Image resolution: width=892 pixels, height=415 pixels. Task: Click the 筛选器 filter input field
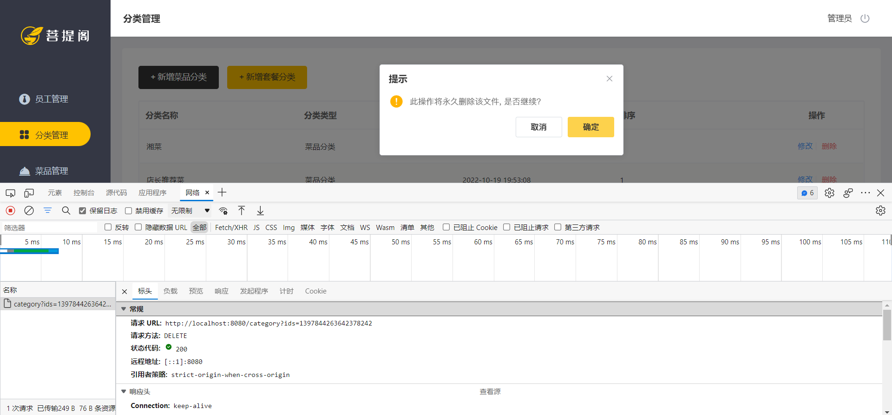[50, 228]
